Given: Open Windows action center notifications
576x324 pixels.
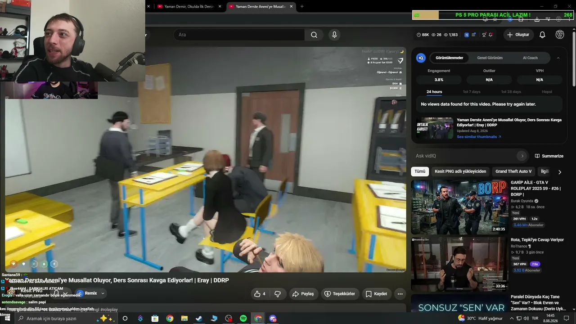Looking at the screenshot, I should click(x=567, y=319).
